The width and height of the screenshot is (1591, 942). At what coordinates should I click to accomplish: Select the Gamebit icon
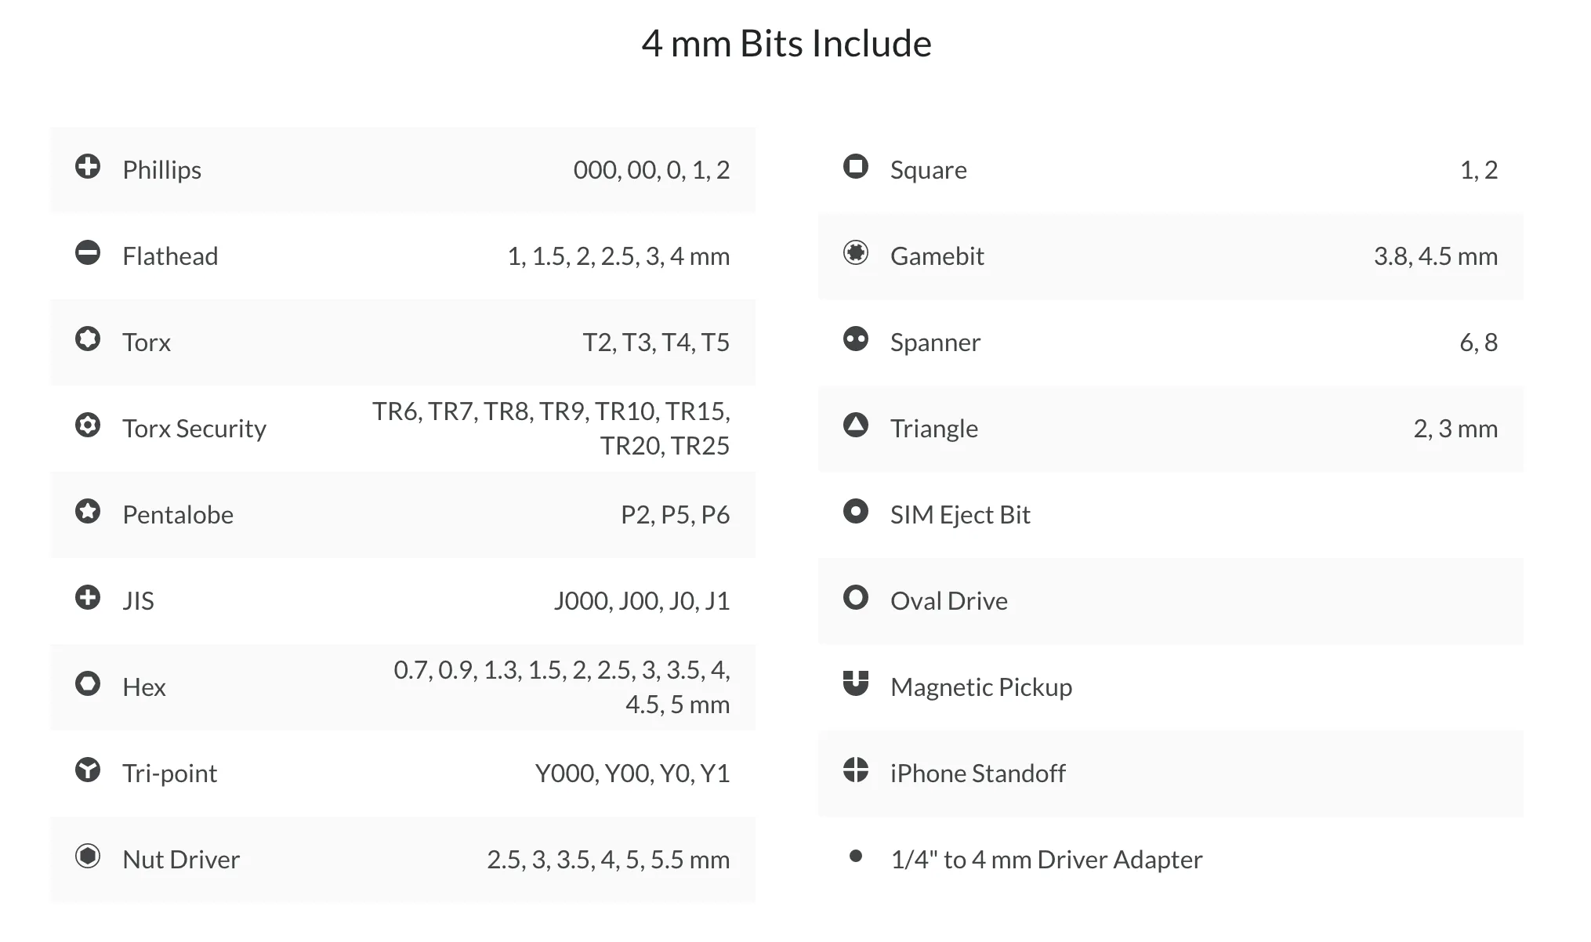(x=856, y=252)
